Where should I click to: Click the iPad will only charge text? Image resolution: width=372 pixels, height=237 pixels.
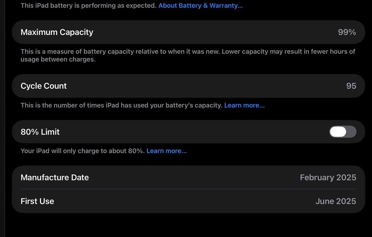click(82, 151)
